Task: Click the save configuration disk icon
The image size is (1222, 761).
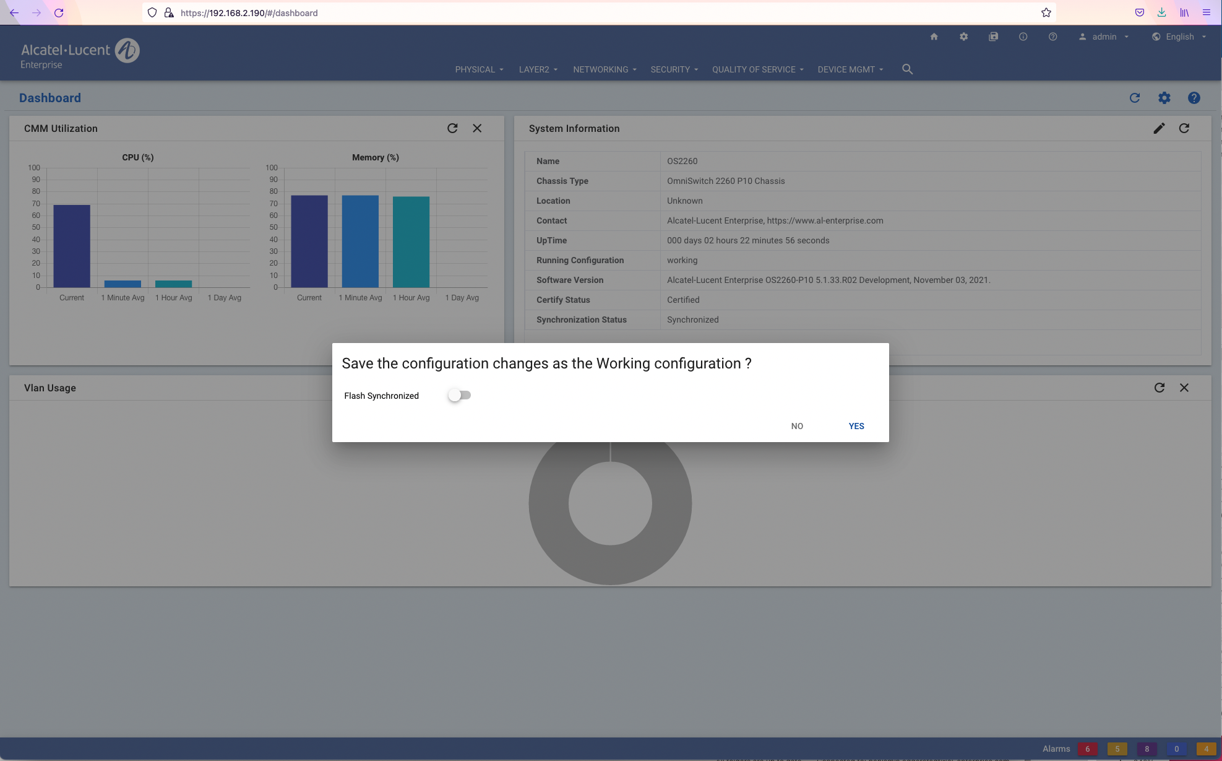Action: click(x=993, y=37)
